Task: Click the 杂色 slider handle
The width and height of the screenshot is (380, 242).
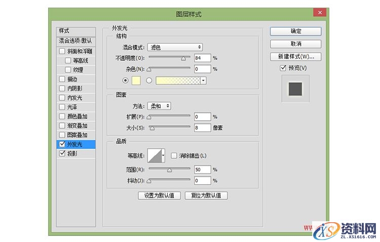Action: (149, 70)
